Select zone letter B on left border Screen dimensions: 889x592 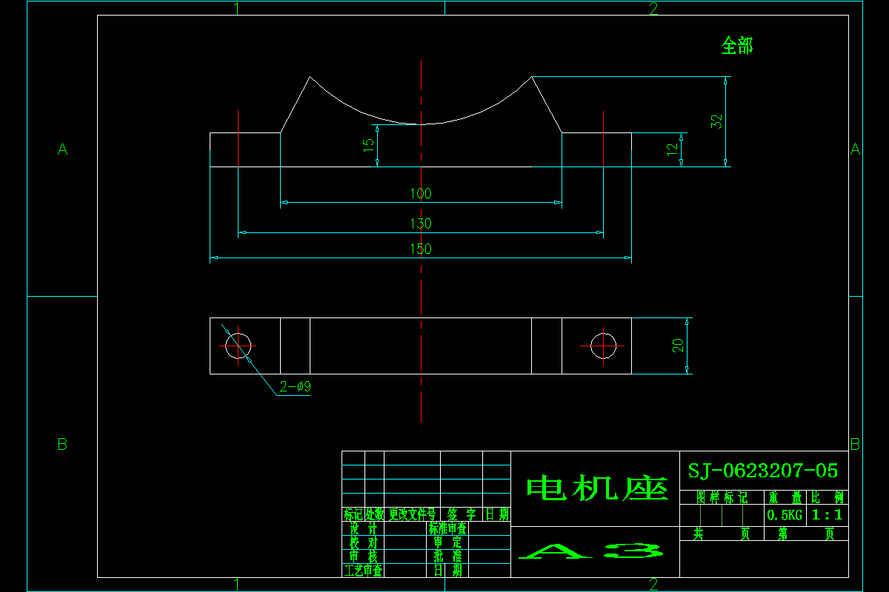coord(62,444)
